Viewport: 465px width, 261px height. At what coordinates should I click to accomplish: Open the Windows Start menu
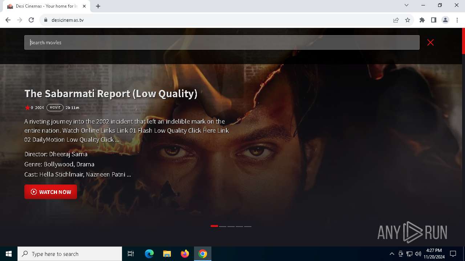[x=9, y=254]
